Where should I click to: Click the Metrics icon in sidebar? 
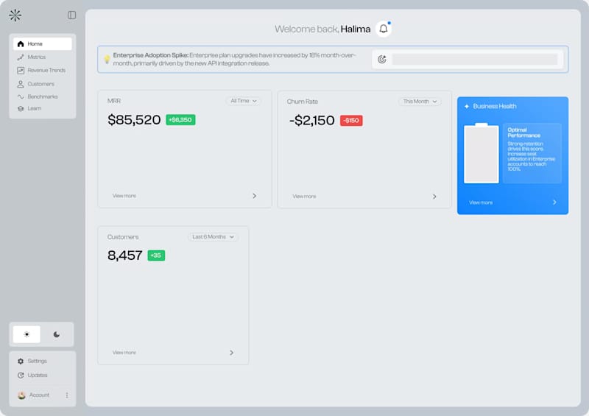point(21,57)
